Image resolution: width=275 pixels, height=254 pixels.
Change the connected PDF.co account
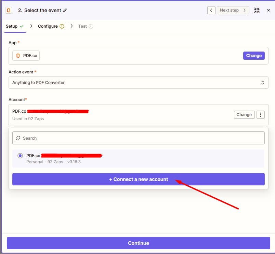tap(244, 115)
